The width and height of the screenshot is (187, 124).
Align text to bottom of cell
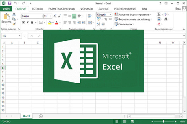(74, 16)
